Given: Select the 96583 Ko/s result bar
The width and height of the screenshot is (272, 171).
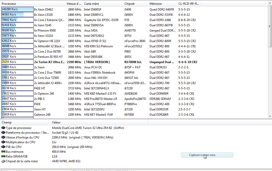Looking at the screenshot, I should (17, 15).
